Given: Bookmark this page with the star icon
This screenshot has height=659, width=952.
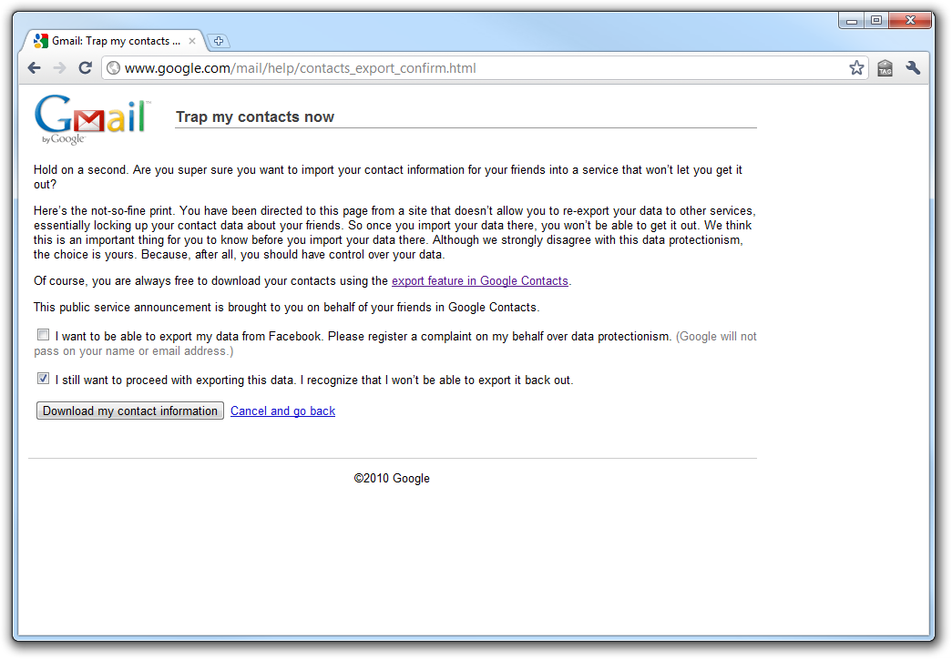Looking at the screenshot, I should (856, 67).
